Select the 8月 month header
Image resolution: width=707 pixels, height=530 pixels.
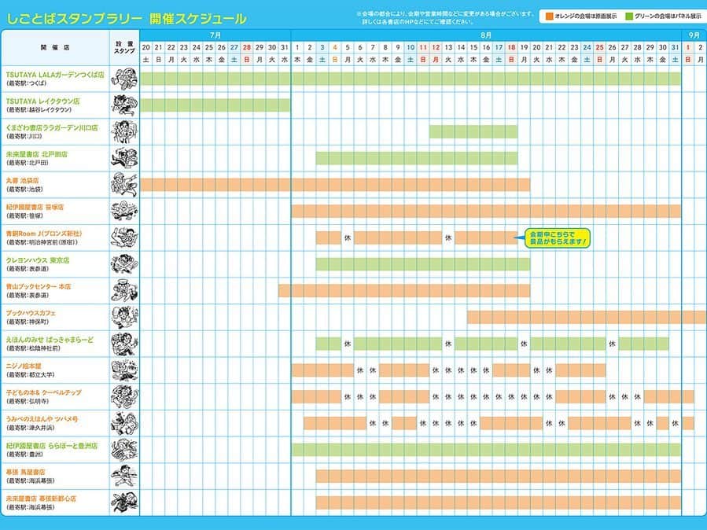click(486, 35)
